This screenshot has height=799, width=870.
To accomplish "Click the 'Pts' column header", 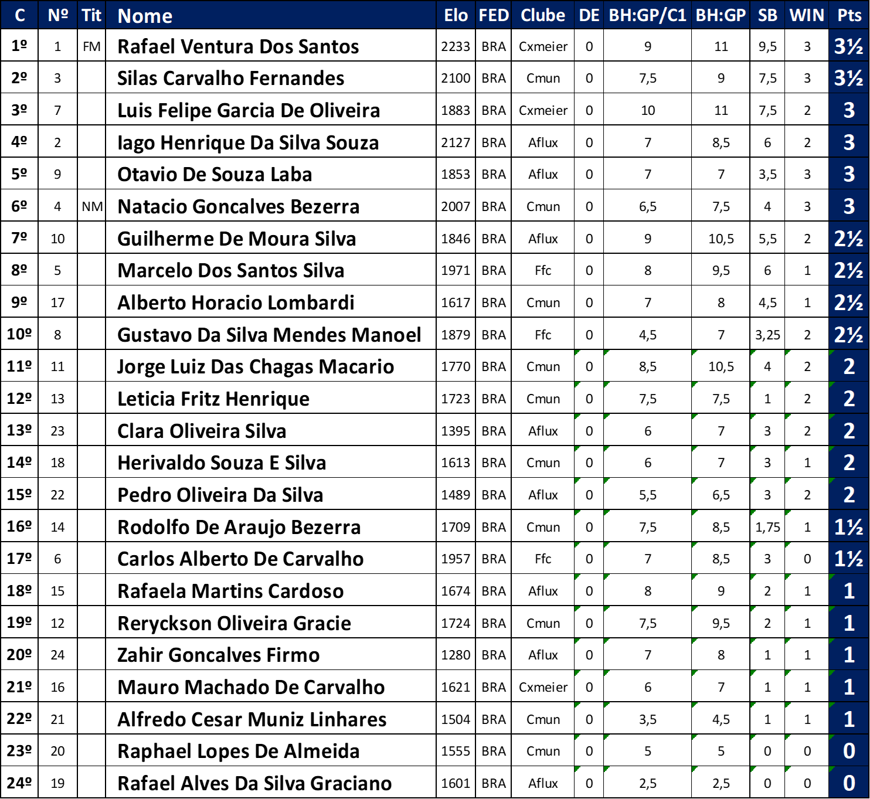I will pyautogui.click(x=849, y=15).
